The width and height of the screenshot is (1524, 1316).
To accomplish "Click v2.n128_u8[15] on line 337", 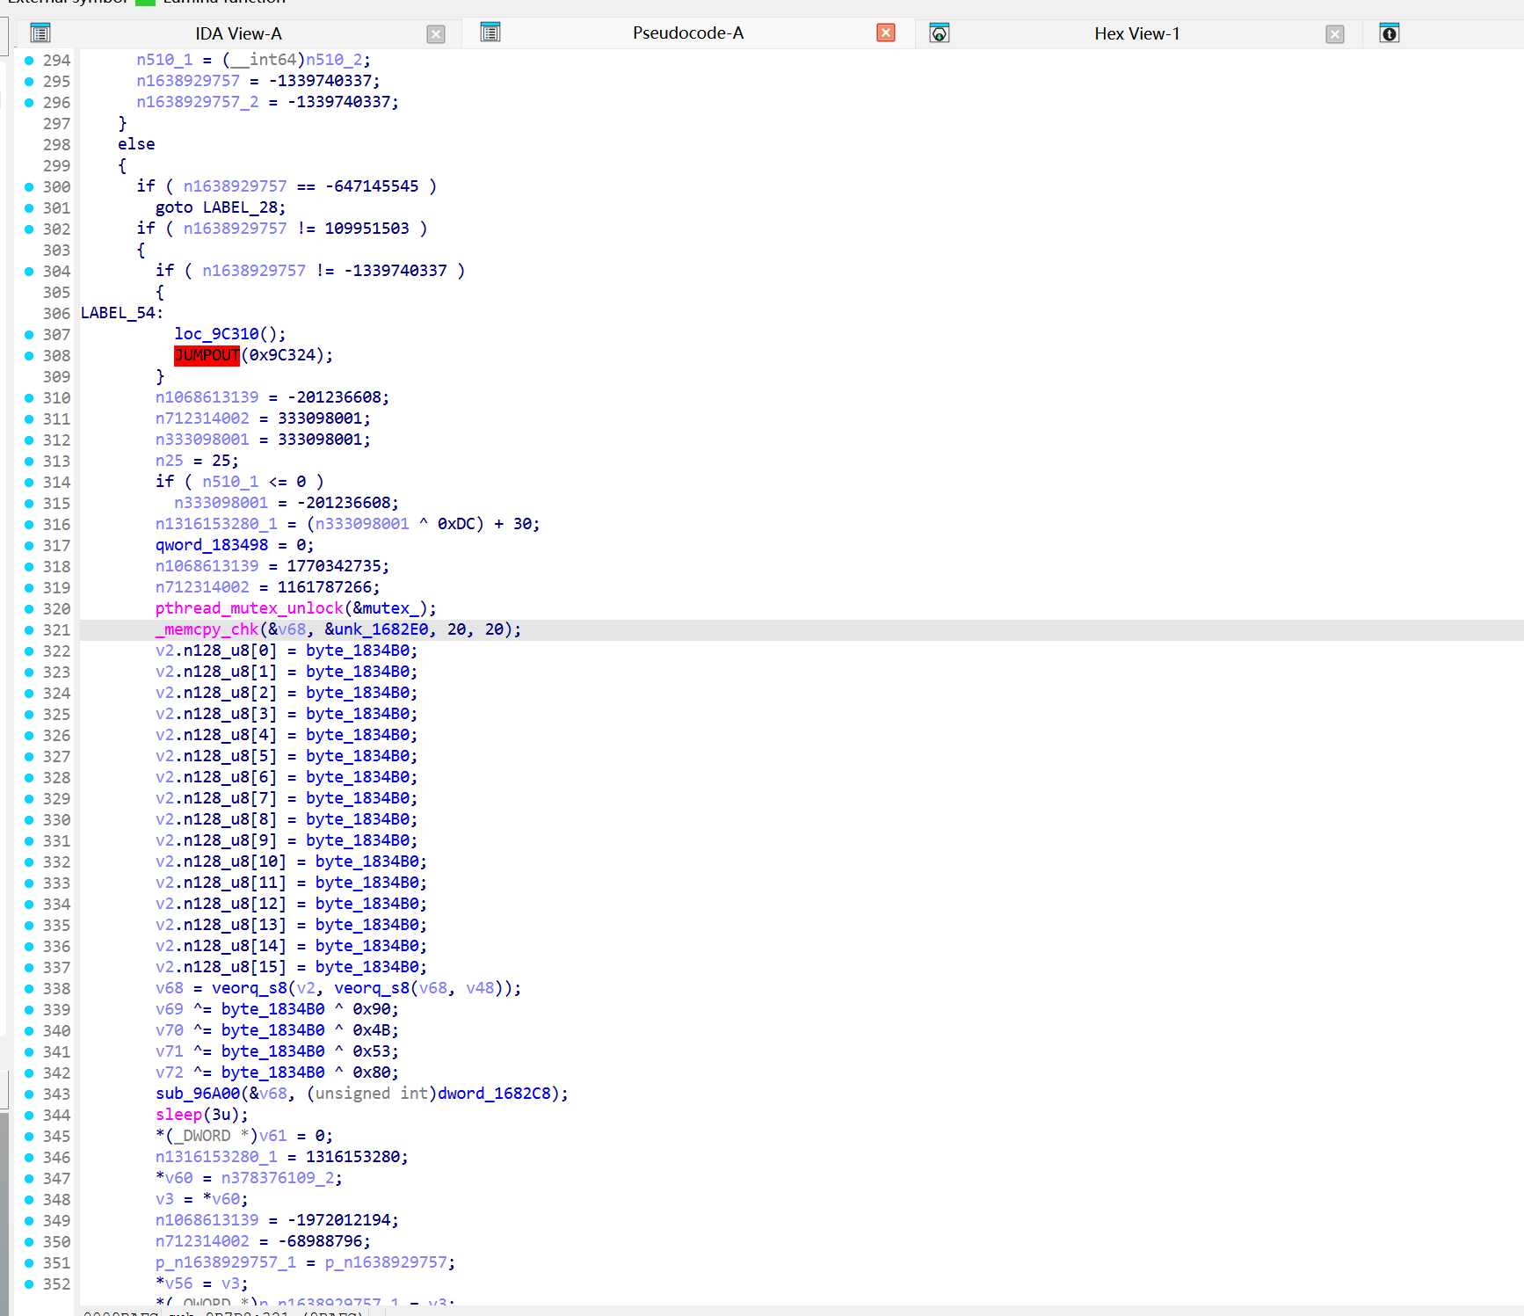I will tap(221, 967).
